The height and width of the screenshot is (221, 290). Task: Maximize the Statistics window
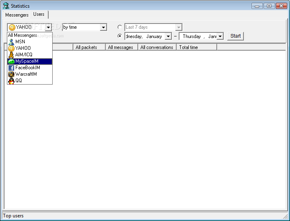point(269,6)
